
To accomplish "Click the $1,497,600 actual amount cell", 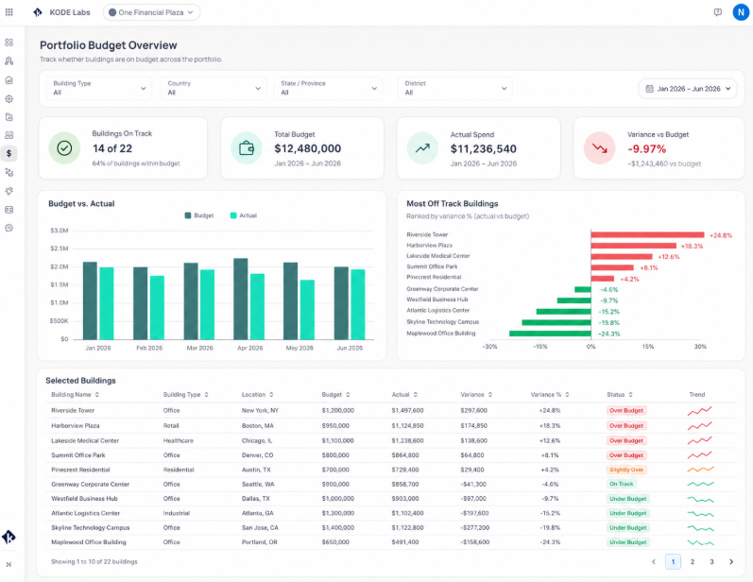I will [408, 411].
